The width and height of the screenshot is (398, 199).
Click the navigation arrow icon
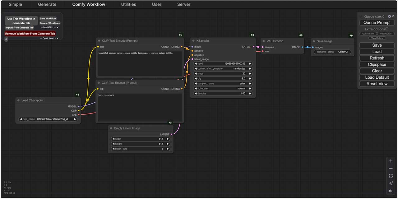[391, 183]
